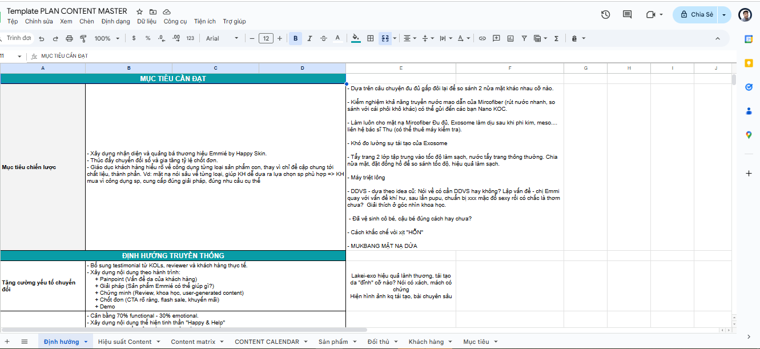Open the all sheets list icon
Viewport: 760px width, 349px height.
[25, 342]
